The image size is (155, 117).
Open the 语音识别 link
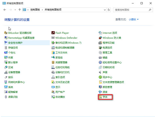[x=13, y=97]
